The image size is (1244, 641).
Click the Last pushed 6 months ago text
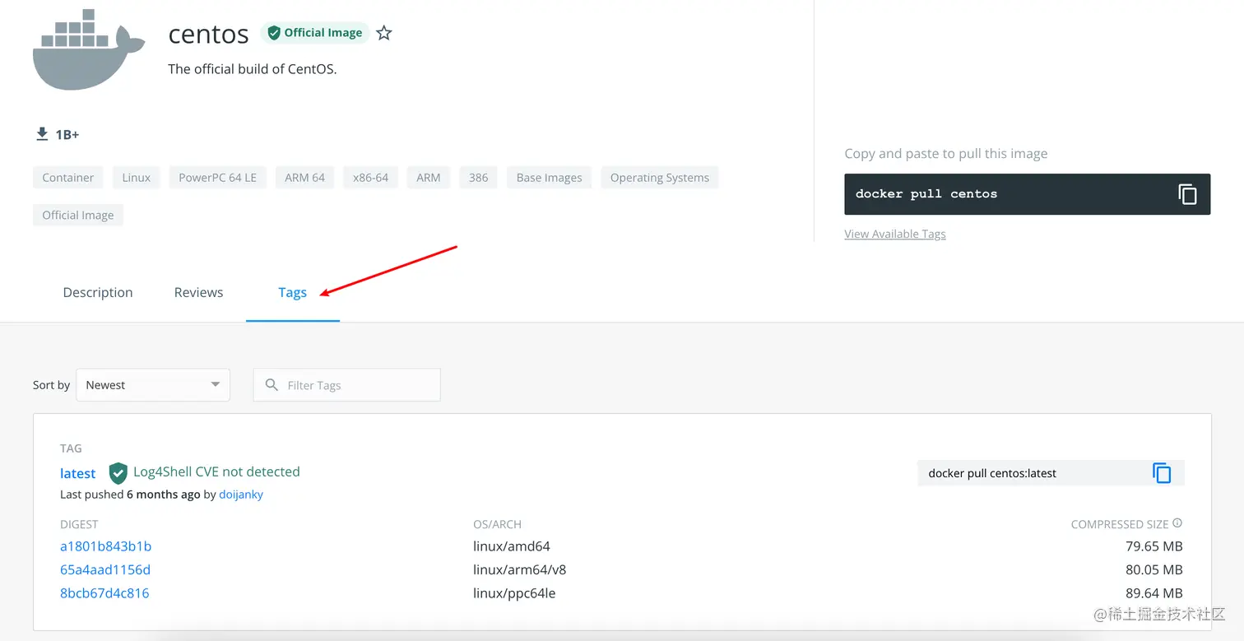click(130, 495)
